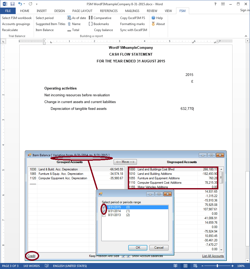Click Item Balance ribbon command
The width and height of the screenshot is (250, 269).
[x=44, y=30]
